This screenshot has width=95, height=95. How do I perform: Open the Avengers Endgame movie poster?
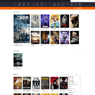pos(45,21)
